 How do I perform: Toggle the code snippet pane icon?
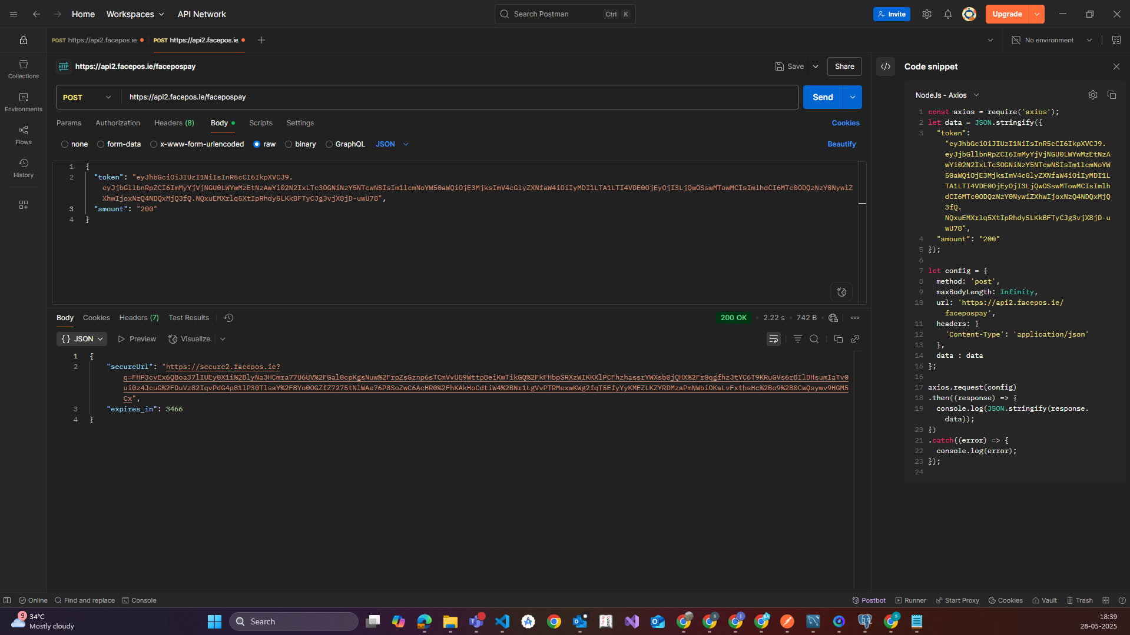[886, 67]
